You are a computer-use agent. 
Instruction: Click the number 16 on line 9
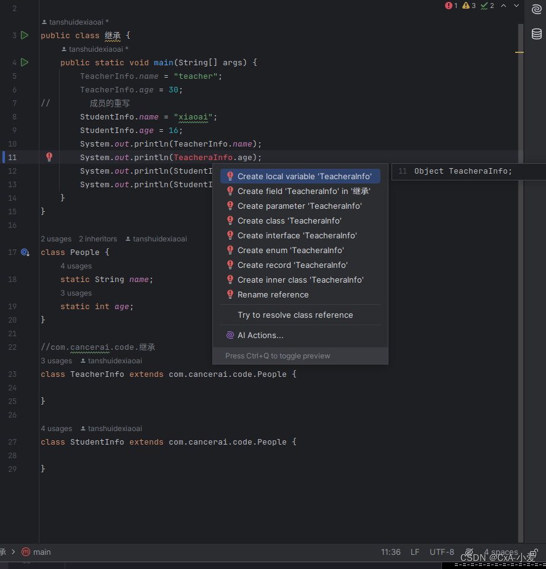click(174, 131)
